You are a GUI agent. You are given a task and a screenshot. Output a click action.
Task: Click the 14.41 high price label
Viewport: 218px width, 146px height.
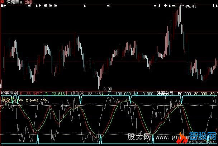point(191,6)
